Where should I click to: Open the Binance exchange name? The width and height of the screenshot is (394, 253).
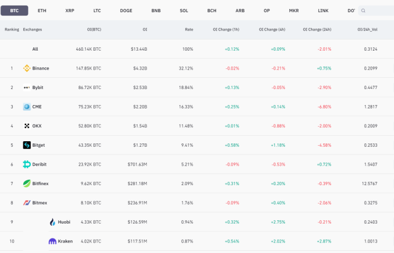(41, 68)
